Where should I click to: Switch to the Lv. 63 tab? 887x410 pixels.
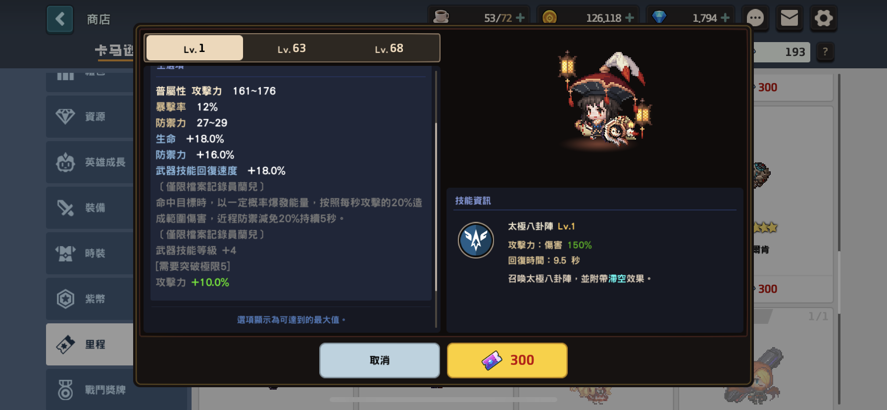pos(292,48)
